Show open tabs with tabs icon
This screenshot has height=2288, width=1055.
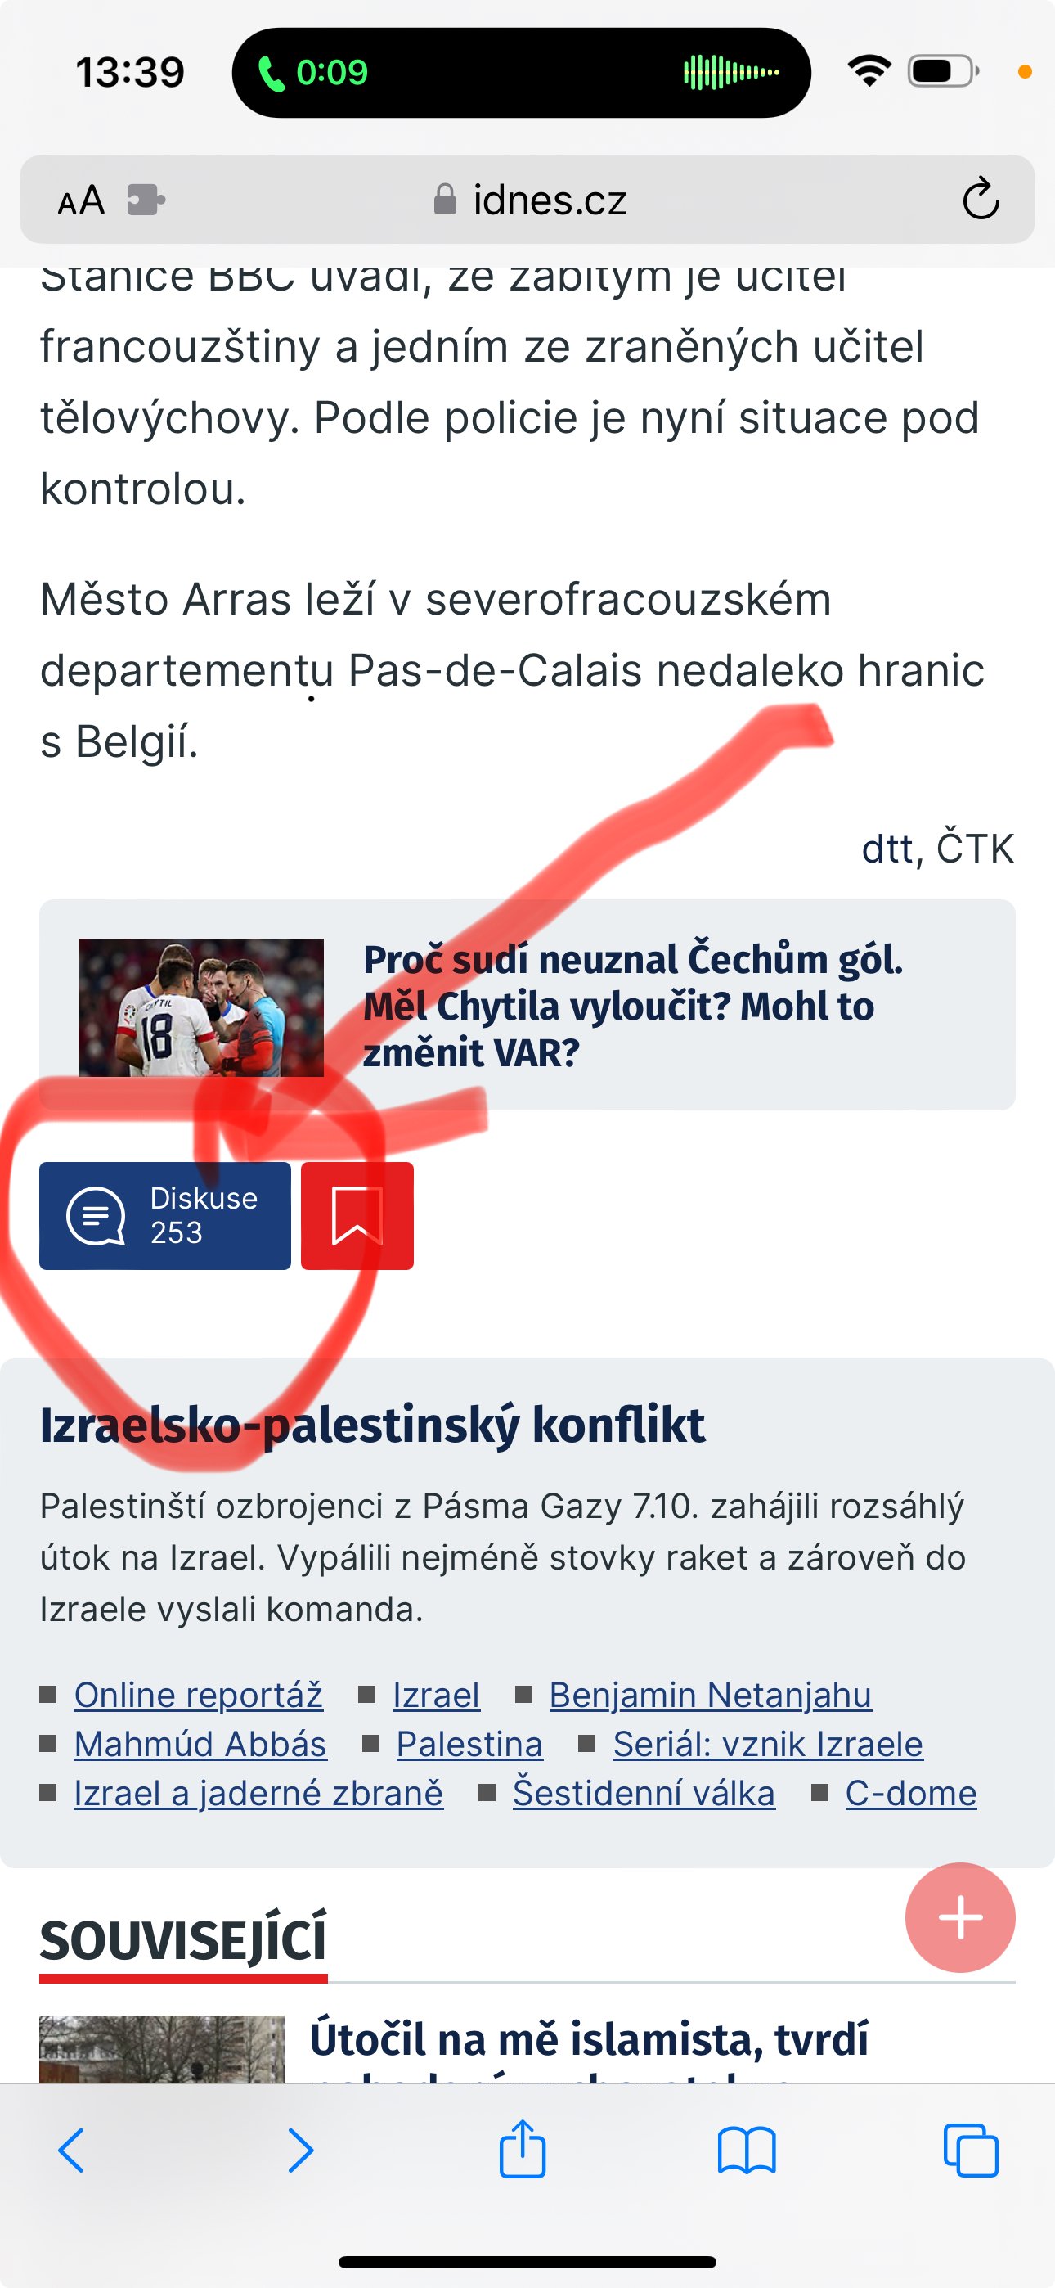(x=971, y=2150)
